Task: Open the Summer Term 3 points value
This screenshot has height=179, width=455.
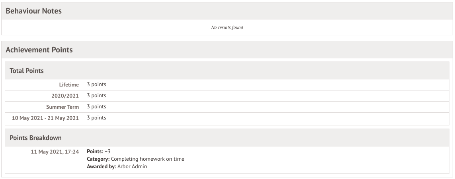Action: (96, 107)
